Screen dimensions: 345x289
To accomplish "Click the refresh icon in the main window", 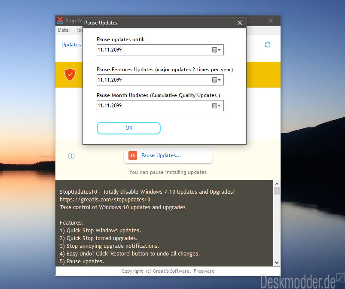I will tap(268, 45).
